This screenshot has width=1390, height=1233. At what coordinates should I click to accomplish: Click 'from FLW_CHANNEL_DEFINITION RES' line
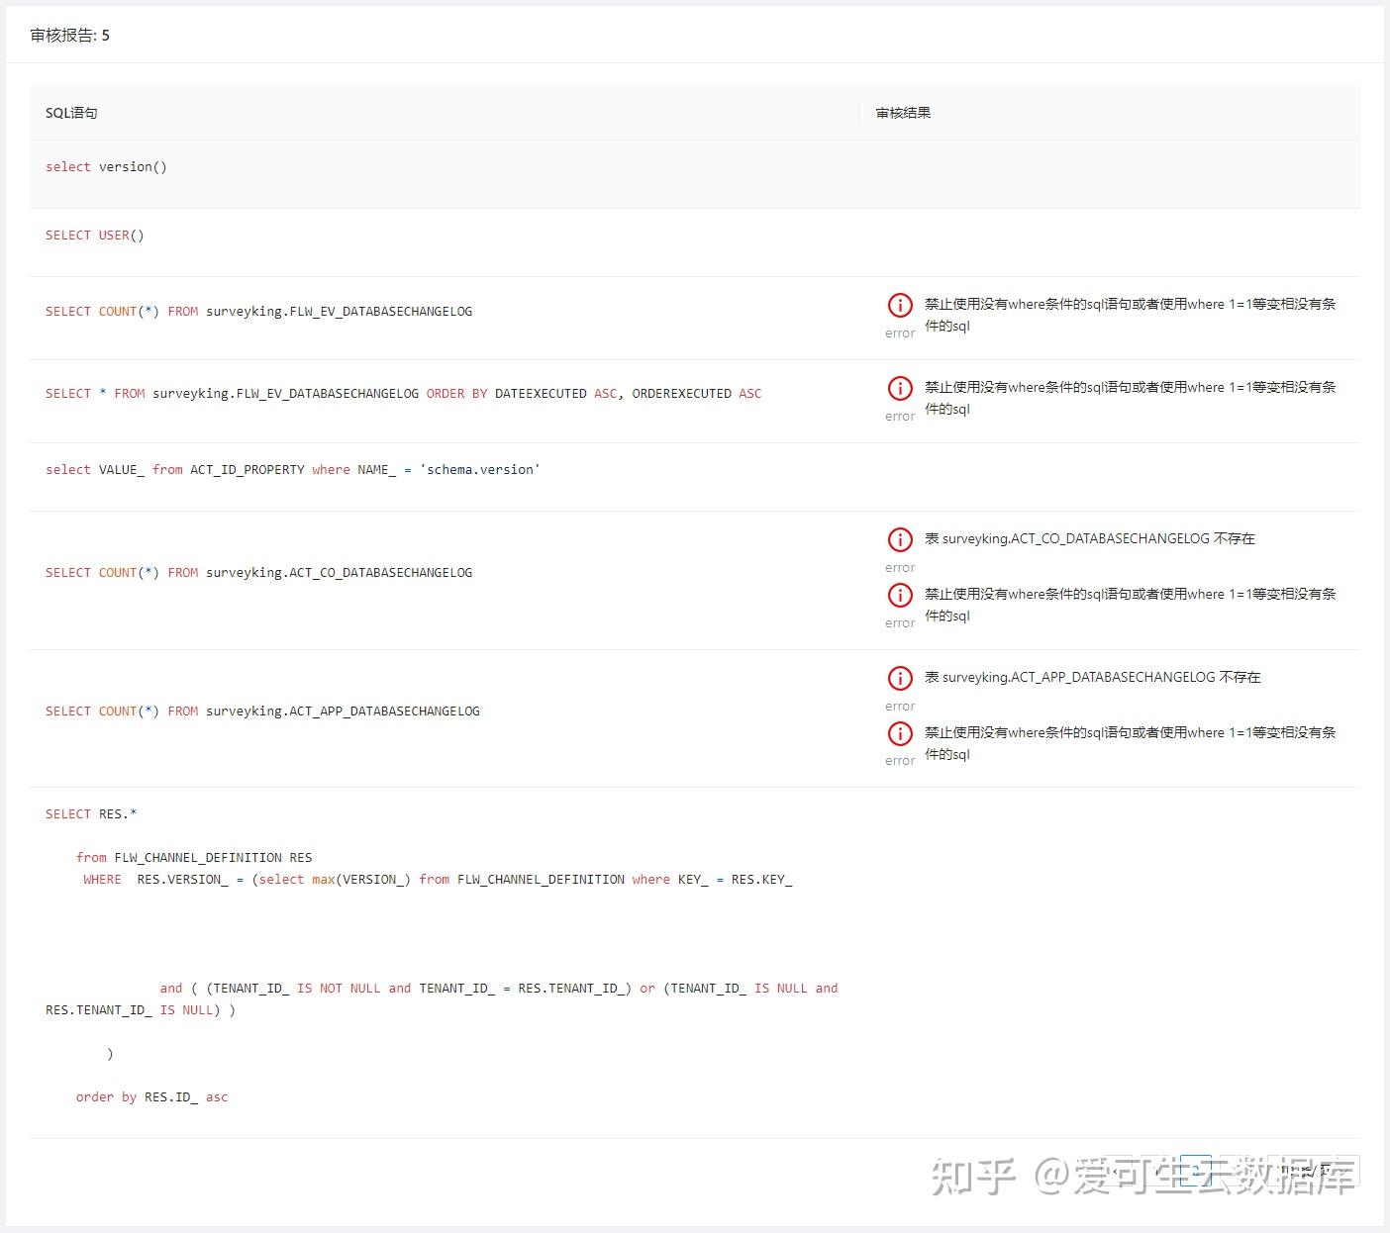[x=194, y=858]
